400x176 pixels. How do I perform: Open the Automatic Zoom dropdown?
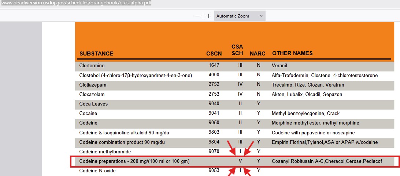240,16
